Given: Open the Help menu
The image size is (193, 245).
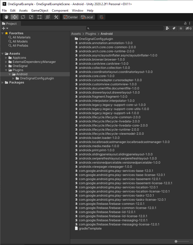Looking at the screenshot, I should (x=90, y=11).
